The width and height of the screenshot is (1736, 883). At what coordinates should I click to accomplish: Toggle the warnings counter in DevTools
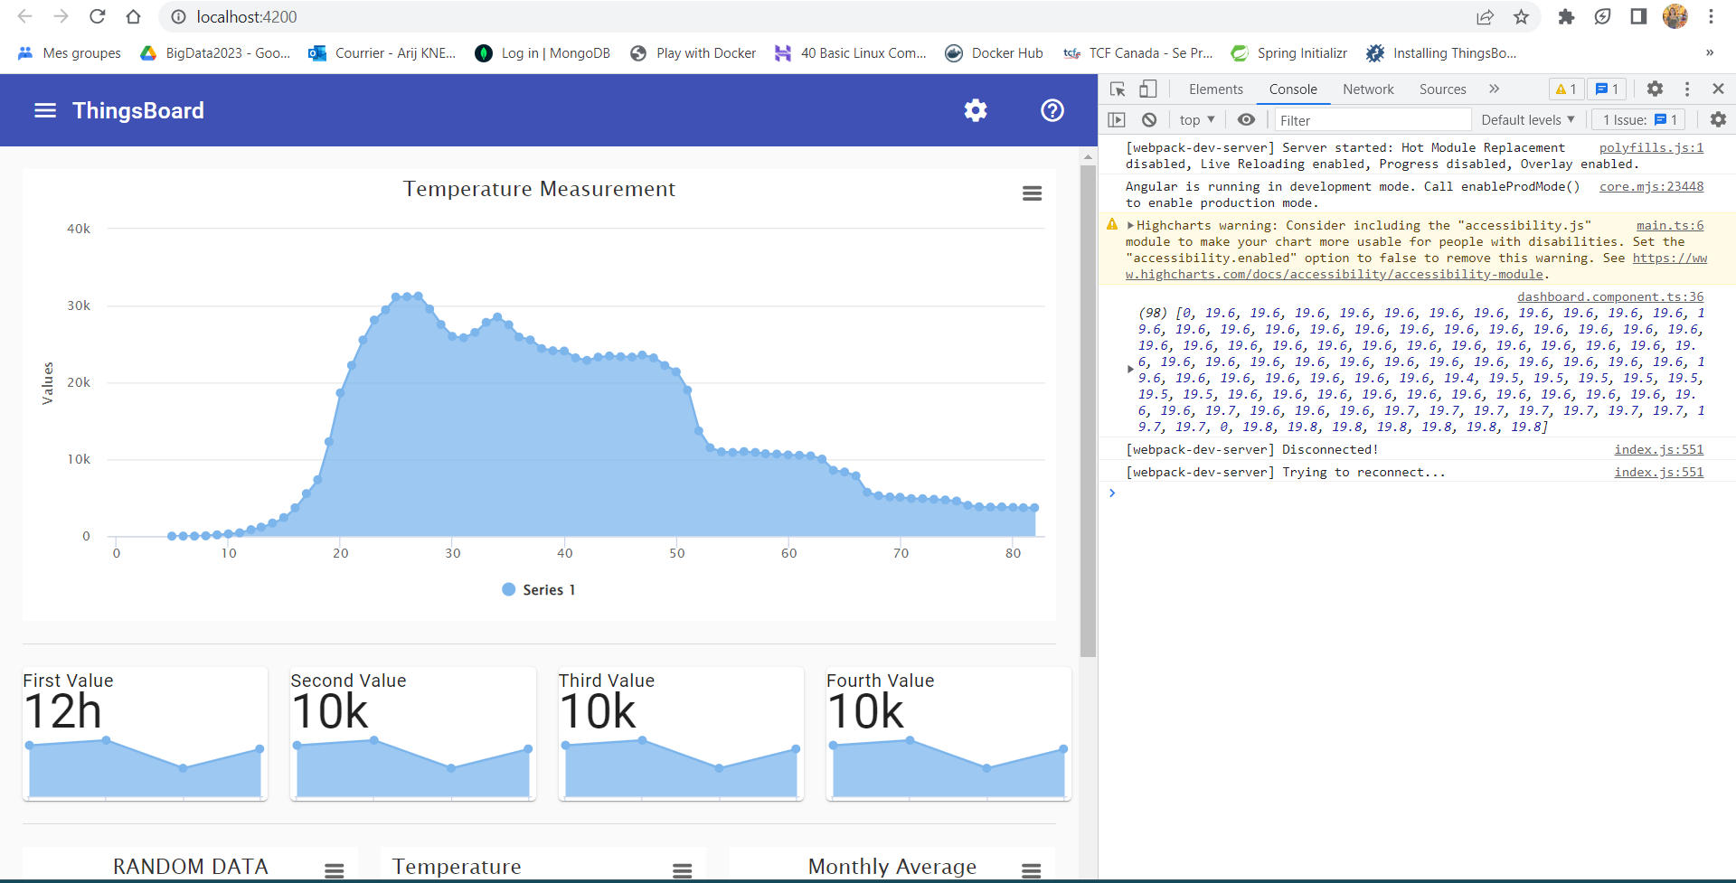[1567, 89]
